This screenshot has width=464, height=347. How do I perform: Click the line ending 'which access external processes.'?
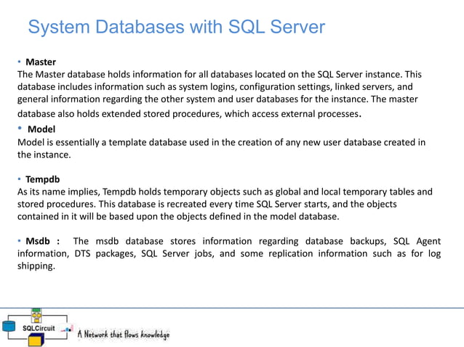point(189,114)
